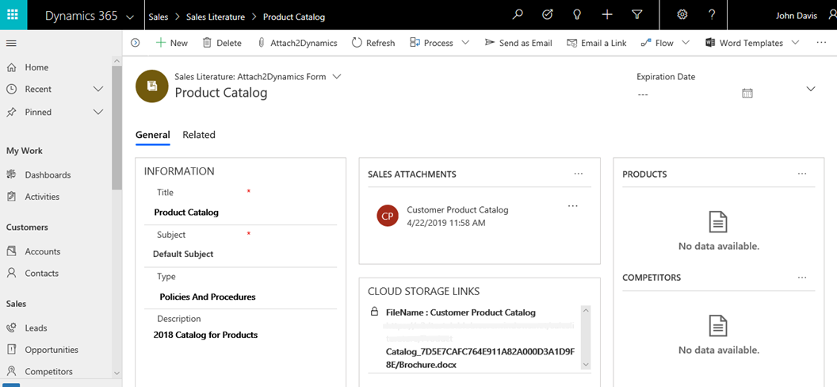The height and width of the screenshot is (387, 837).
Task: Open more commands ellipsis in command bar
Action: pyautogui.click(x=821, y=43)
